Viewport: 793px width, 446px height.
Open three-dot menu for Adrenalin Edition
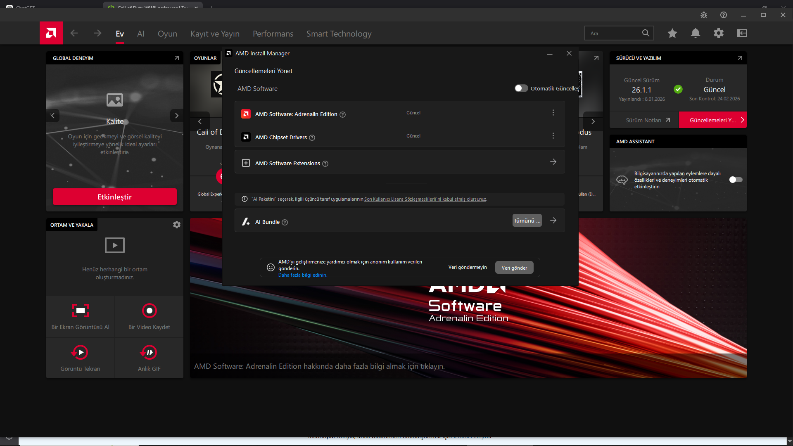pyautogui.click(x=553, y=113)
